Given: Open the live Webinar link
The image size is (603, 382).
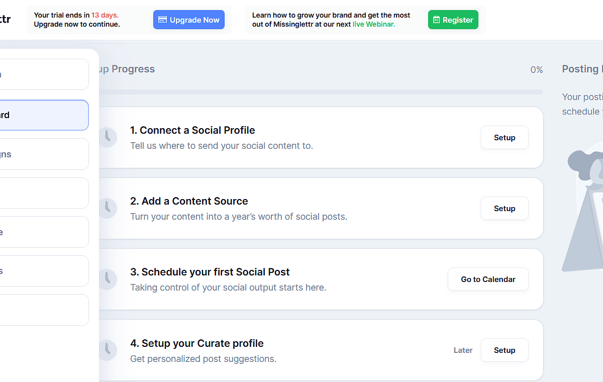Looking at the screenshot, I should click(x=374, y=24).
